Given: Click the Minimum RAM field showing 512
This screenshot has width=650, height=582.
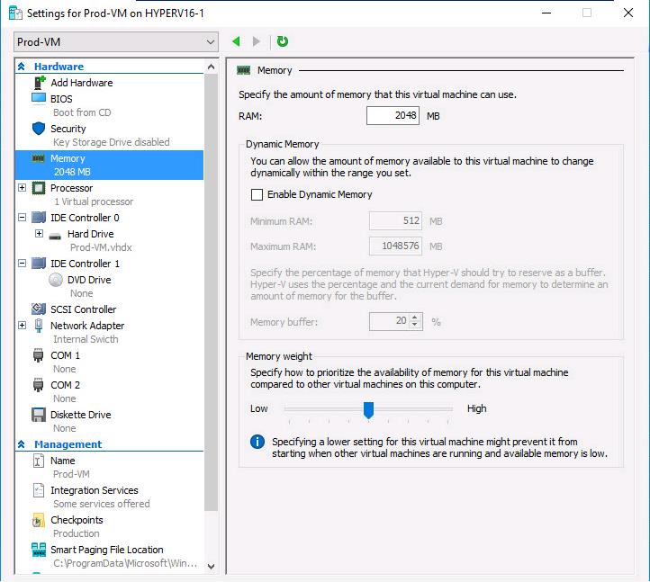Looking at the screenshot, I should click(395, 220).
